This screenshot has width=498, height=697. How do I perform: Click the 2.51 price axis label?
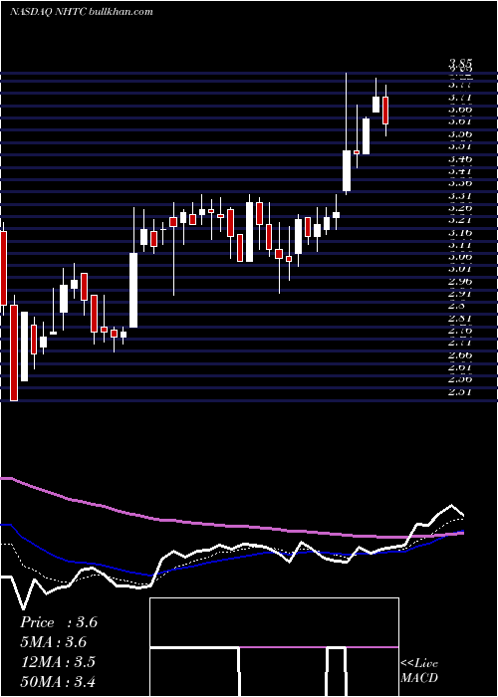click(x=460, y=392)
